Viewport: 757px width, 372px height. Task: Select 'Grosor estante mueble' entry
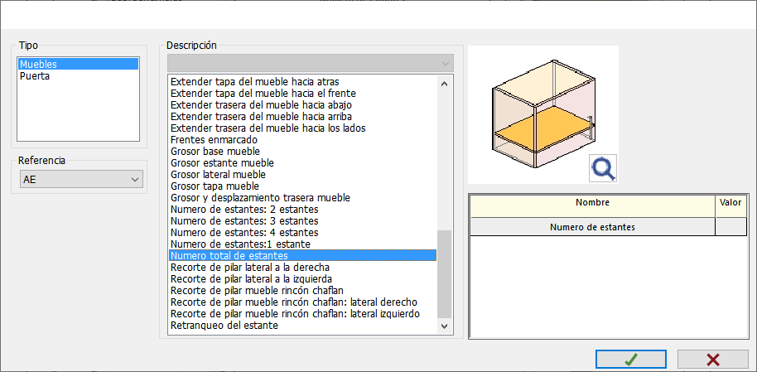302,163
